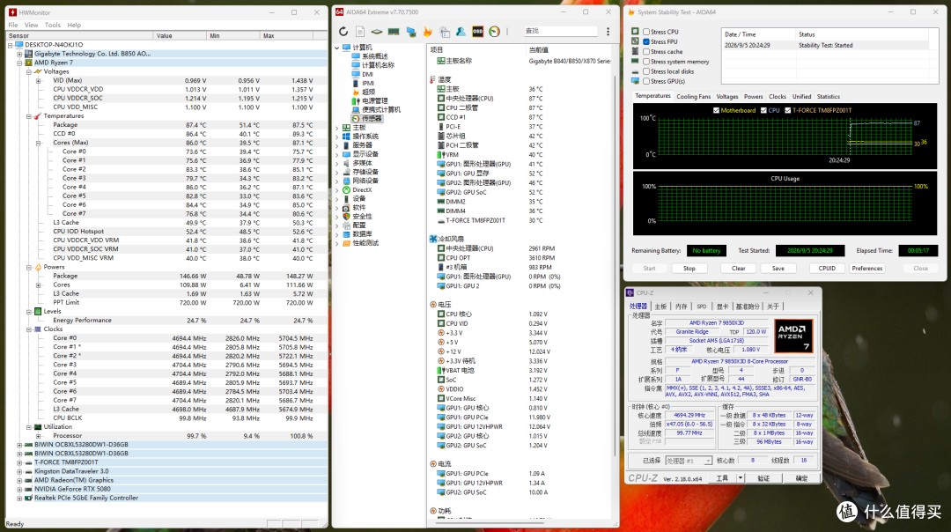Select 多媒体 speaker item in AIDA64 tree
951x532 pixels.
[358, 163]
